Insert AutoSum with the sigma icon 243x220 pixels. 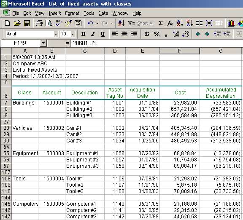(x=161, y=23)
